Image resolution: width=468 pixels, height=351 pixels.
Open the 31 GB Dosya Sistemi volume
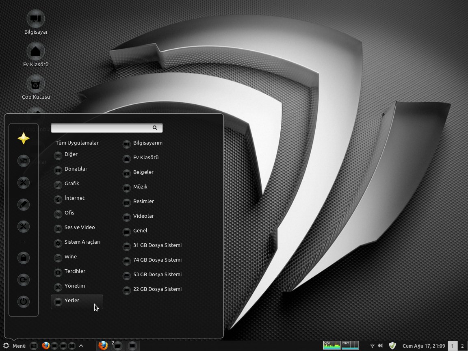pyautogui.click(x=152, y=245)
